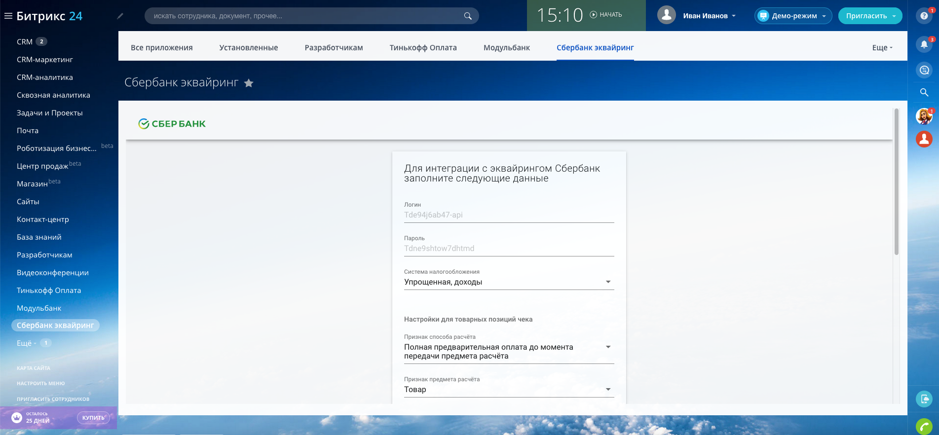Image resolution: width=939 pixels, height=435 pixels.
Task: Click the hamburger menu icon beside Битрикс 24
Action: (8, 16)
